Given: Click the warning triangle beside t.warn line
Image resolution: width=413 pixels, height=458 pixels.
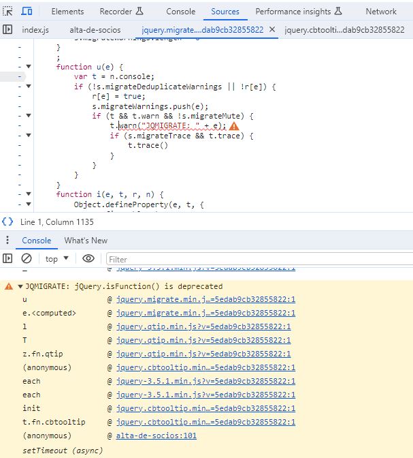Looking at the screenshot, I should 234,126.
